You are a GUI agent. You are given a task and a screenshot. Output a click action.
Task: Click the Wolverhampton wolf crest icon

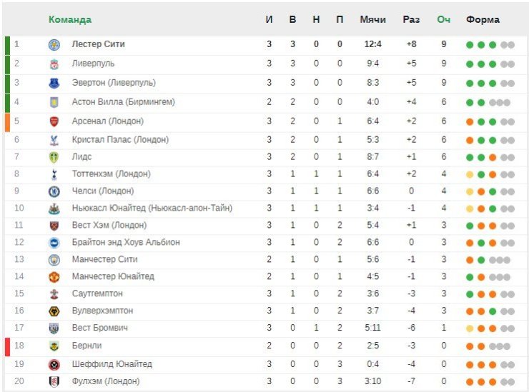click(54, 311)
